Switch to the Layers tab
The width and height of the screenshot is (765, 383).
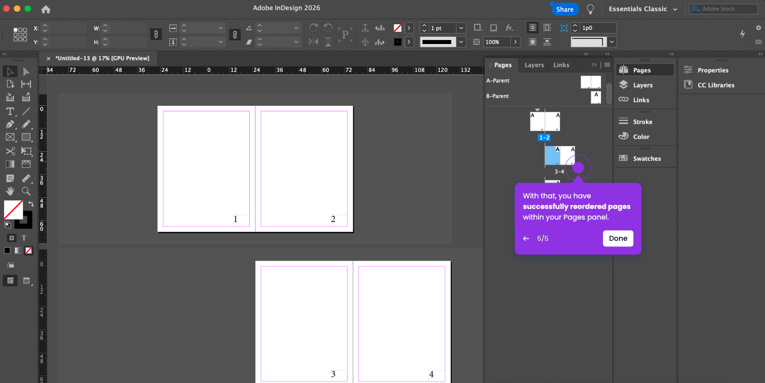click(534, 65)
